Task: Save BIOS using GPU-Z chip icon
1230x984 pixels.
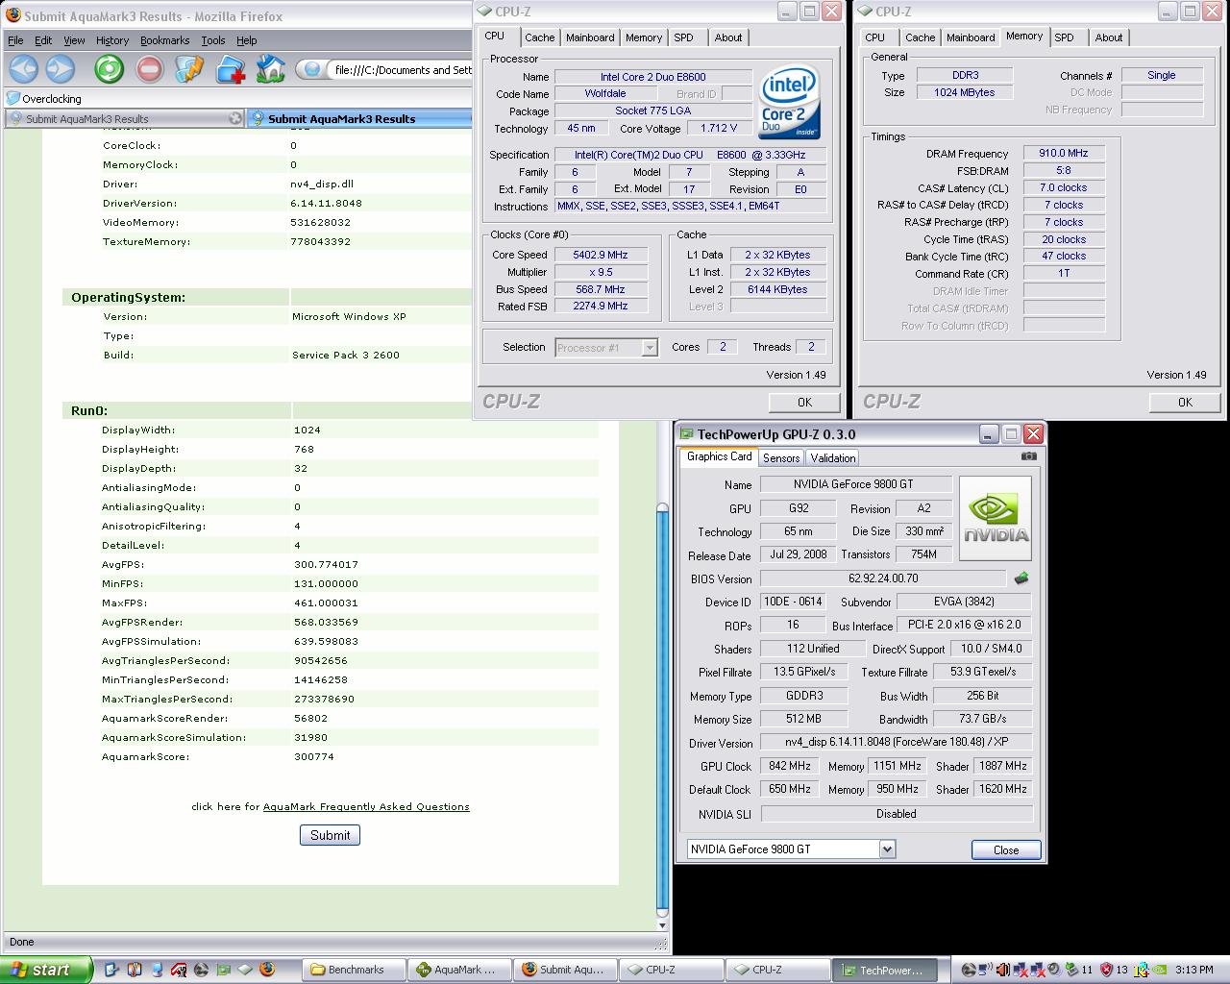Action: point(1021,578)
